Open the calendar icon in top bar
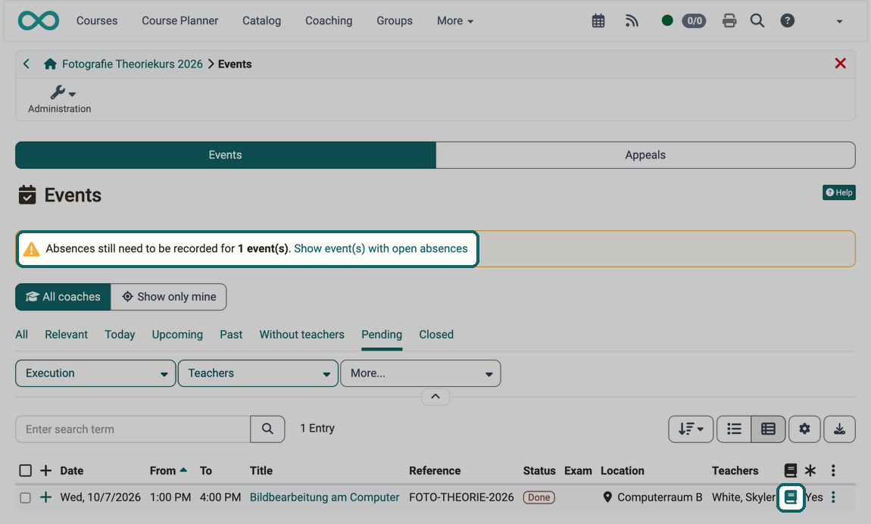The height and width of the screenshot is (524, 871). click(598, 21)
